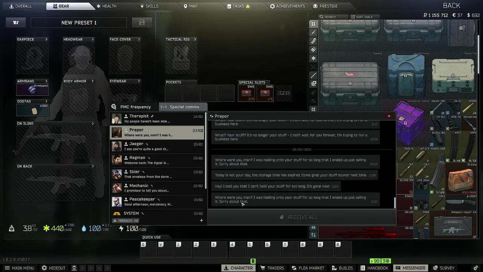
Task: Select the weapons stash filter icon
Action: point(313,32)
